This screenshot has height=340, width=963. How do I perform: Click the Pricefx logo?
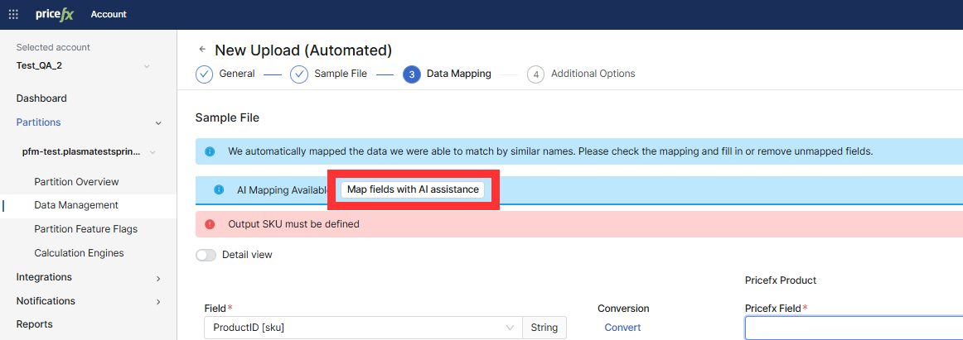(x=56, y=14)
